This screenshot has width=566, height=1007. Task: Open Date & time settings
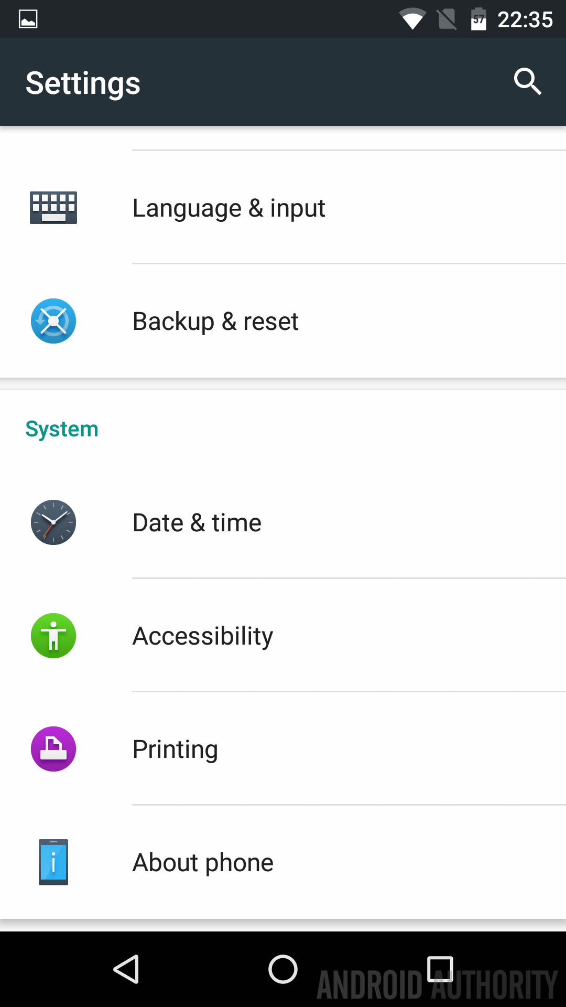point(197,523)
